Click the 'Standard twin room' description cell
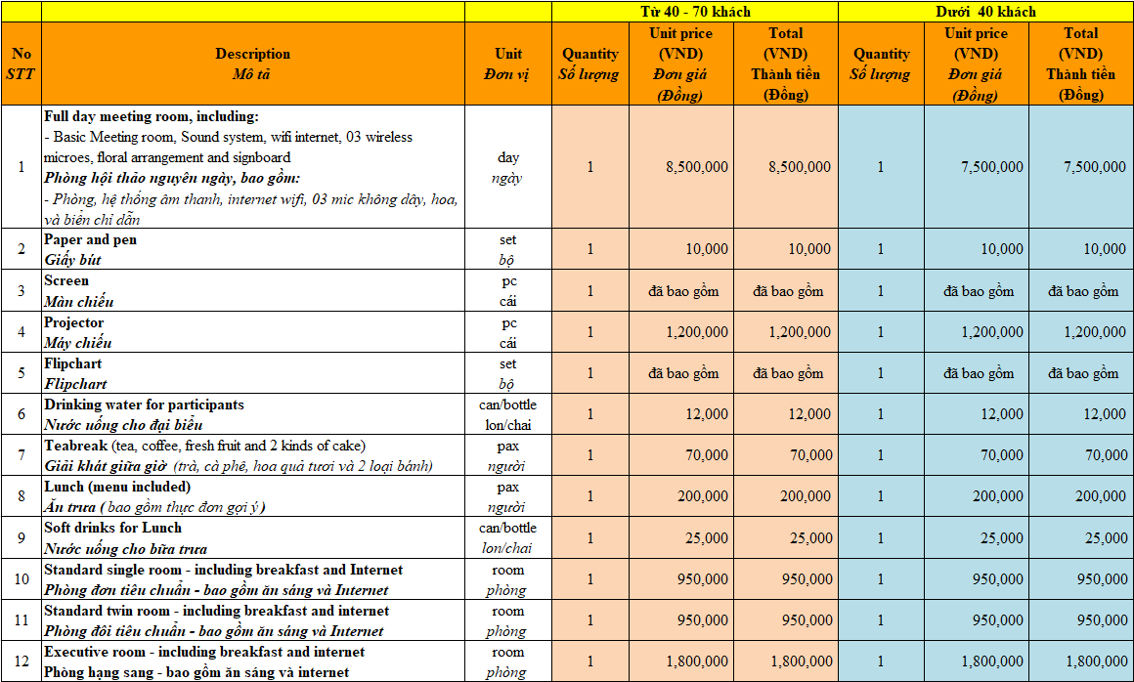Screen dimensions: 1134x682 point(253,619)
